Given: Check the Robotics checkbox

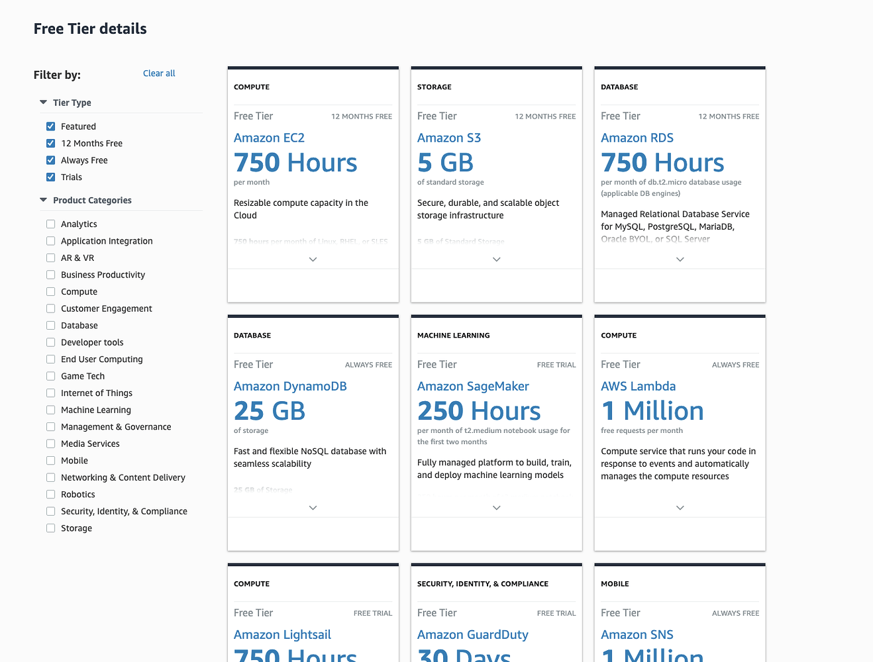Looking at the screenshot, I should (x=51, y=494).
